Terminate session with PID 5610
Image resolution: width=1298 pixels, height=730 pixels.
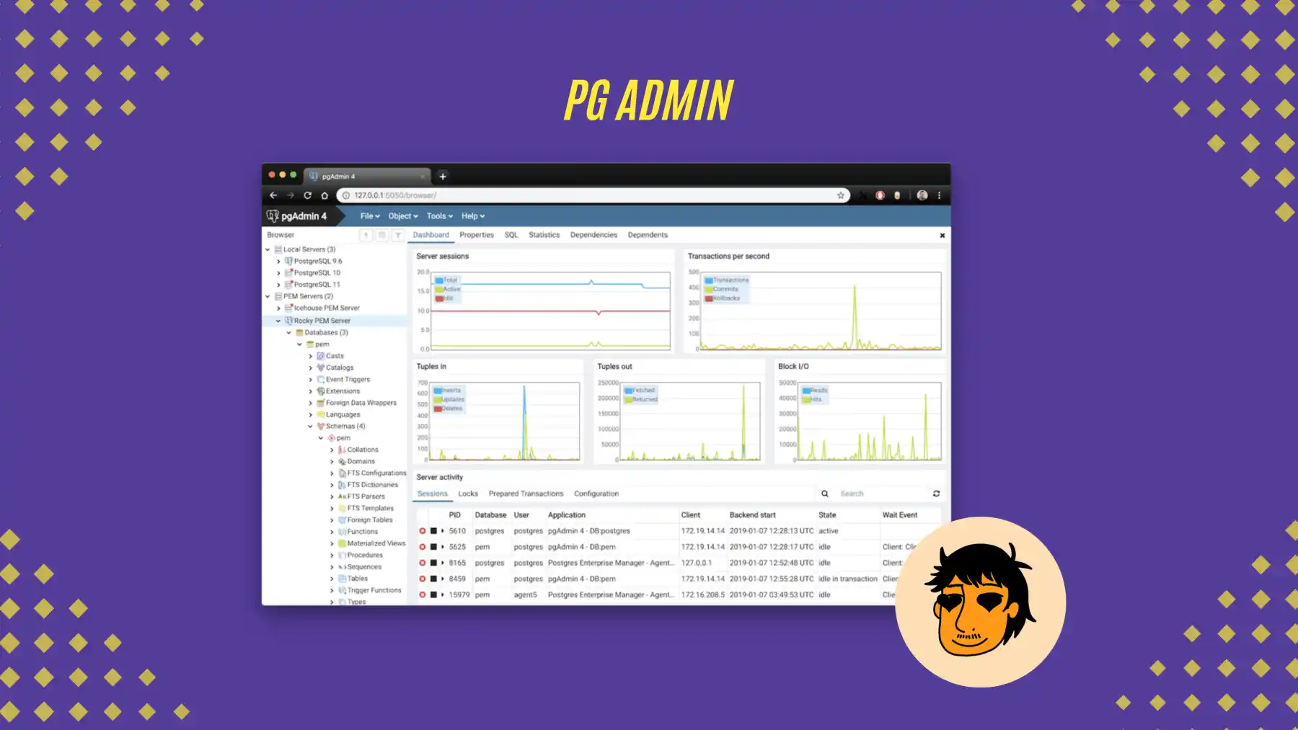click(x=423, y=531)
